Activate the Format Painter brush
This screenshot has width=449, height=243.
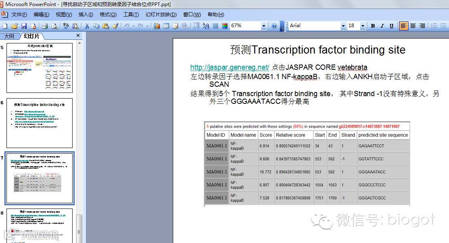click(x=115, y=26)
